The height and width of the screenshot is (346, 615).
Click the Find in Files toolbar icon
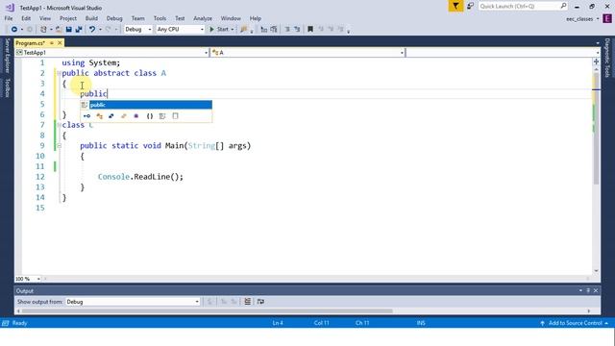[243, 30]
